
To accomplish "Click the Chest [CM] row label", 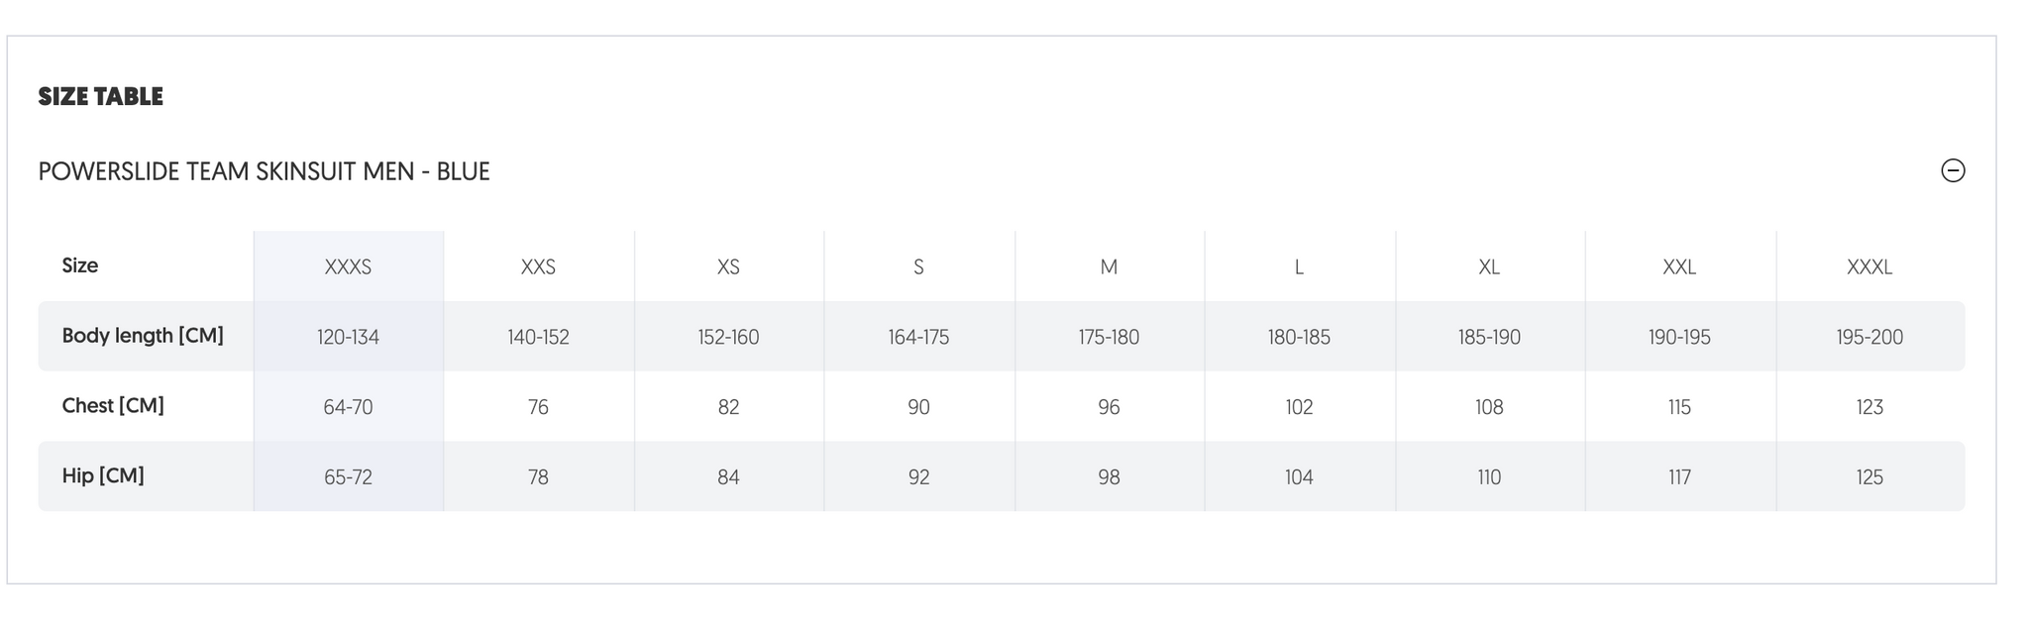I will coord(113,405).
